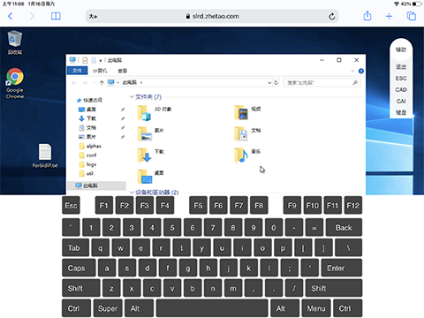Select the ForbidIP.txt file icon
This screenshot has width=424, height=318.
[45, 155]
